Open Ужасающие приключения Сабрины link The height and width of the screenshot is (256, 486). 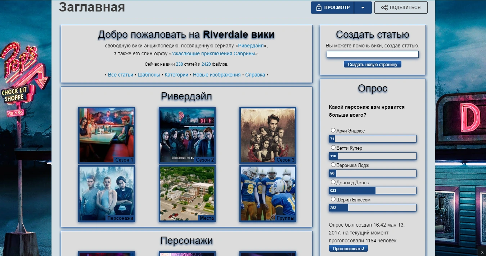[x=213, y=53]
